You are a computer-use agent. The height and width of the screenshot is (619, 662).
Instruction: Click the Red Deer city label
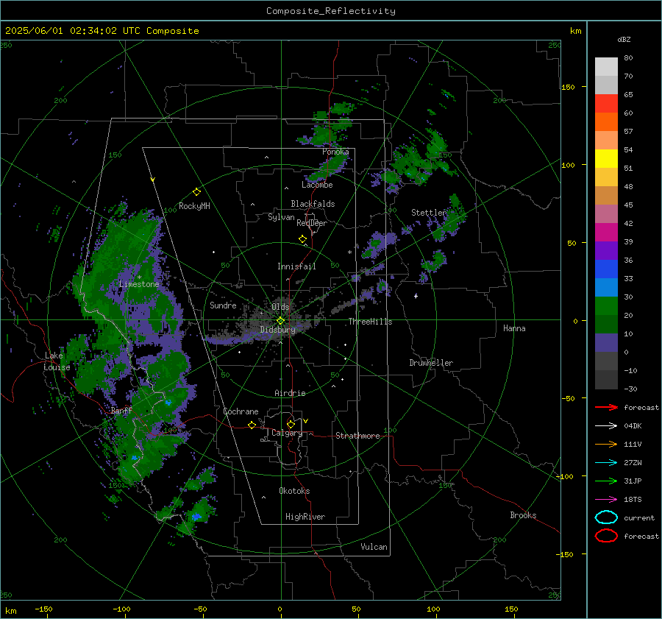click(312, 223)
